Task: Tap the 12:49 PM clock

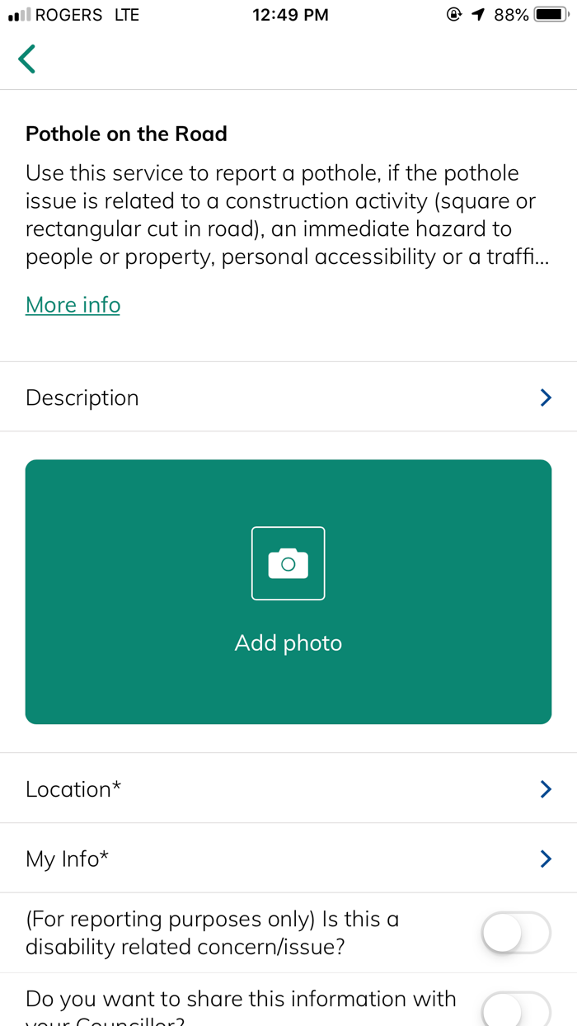Action: [x=290, y=15]
